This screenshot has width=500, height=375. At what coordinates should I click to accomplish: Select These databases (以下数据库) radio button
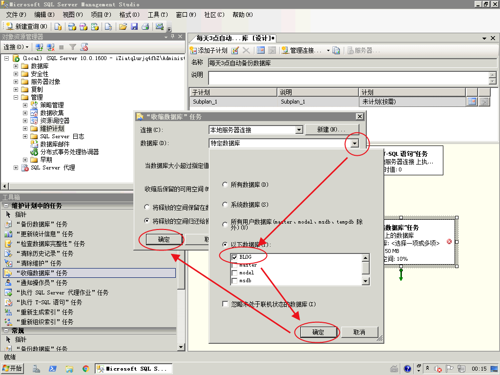pos(225,245)
